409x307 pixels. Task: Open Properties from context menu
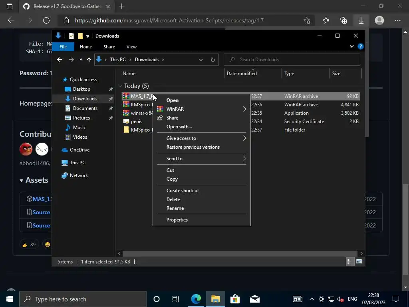[x=201, y=219]
